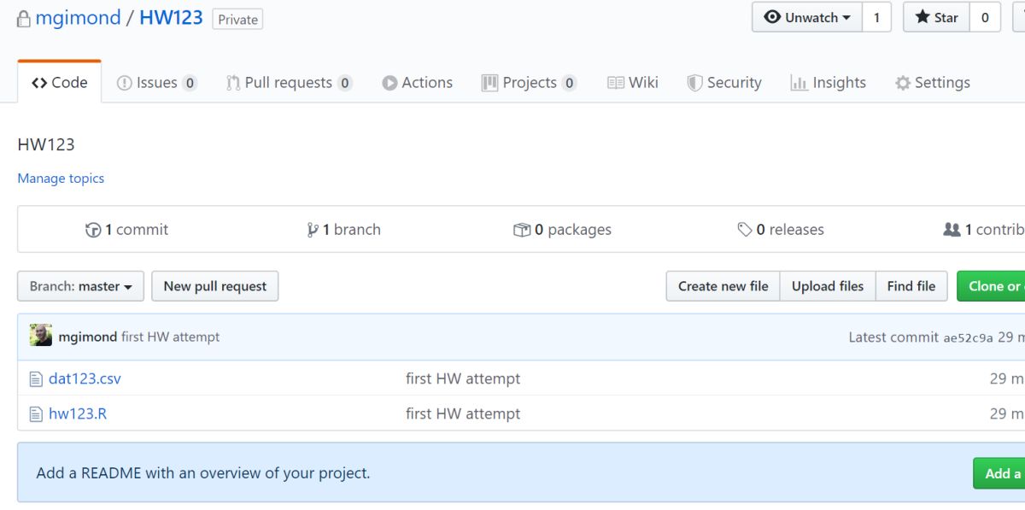Click the Projects counter badge 0

pos(570,83)
